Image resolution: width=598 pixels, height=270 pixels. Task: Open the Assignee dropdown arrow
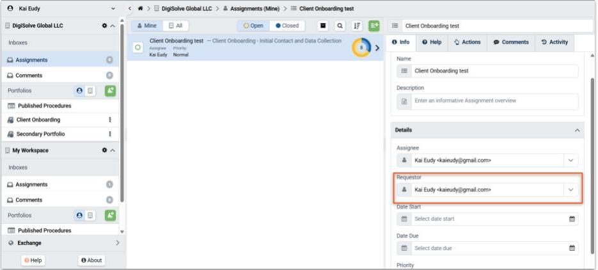point(570,160)
